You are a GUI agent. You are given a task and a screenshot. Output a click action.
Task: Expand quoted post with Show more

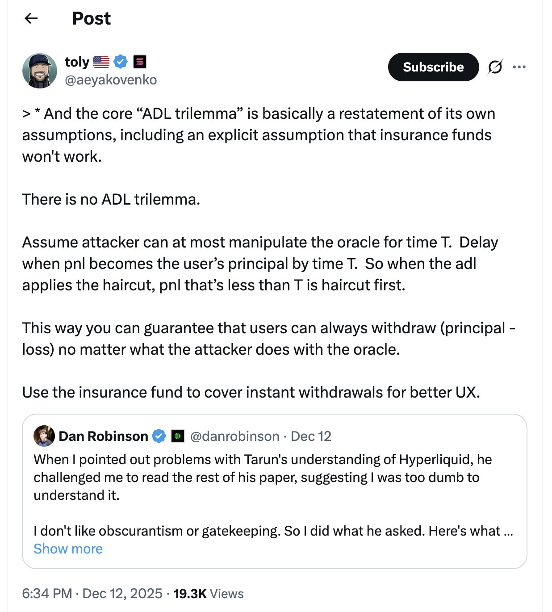tap(68, 549)
